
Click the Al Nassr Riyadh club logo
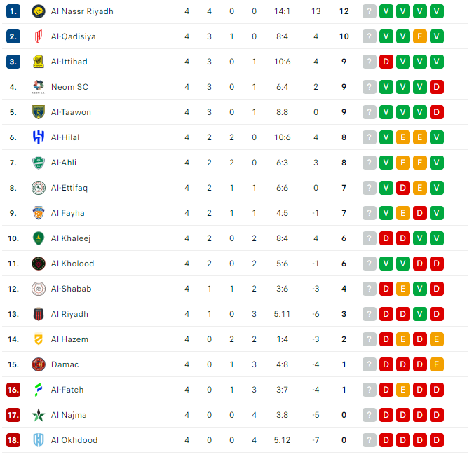[39, 11]
